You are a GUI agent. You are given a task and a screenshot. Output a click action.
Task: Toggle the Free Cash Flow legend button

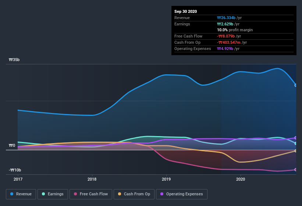pyautogui.click(x=91, y=194)
